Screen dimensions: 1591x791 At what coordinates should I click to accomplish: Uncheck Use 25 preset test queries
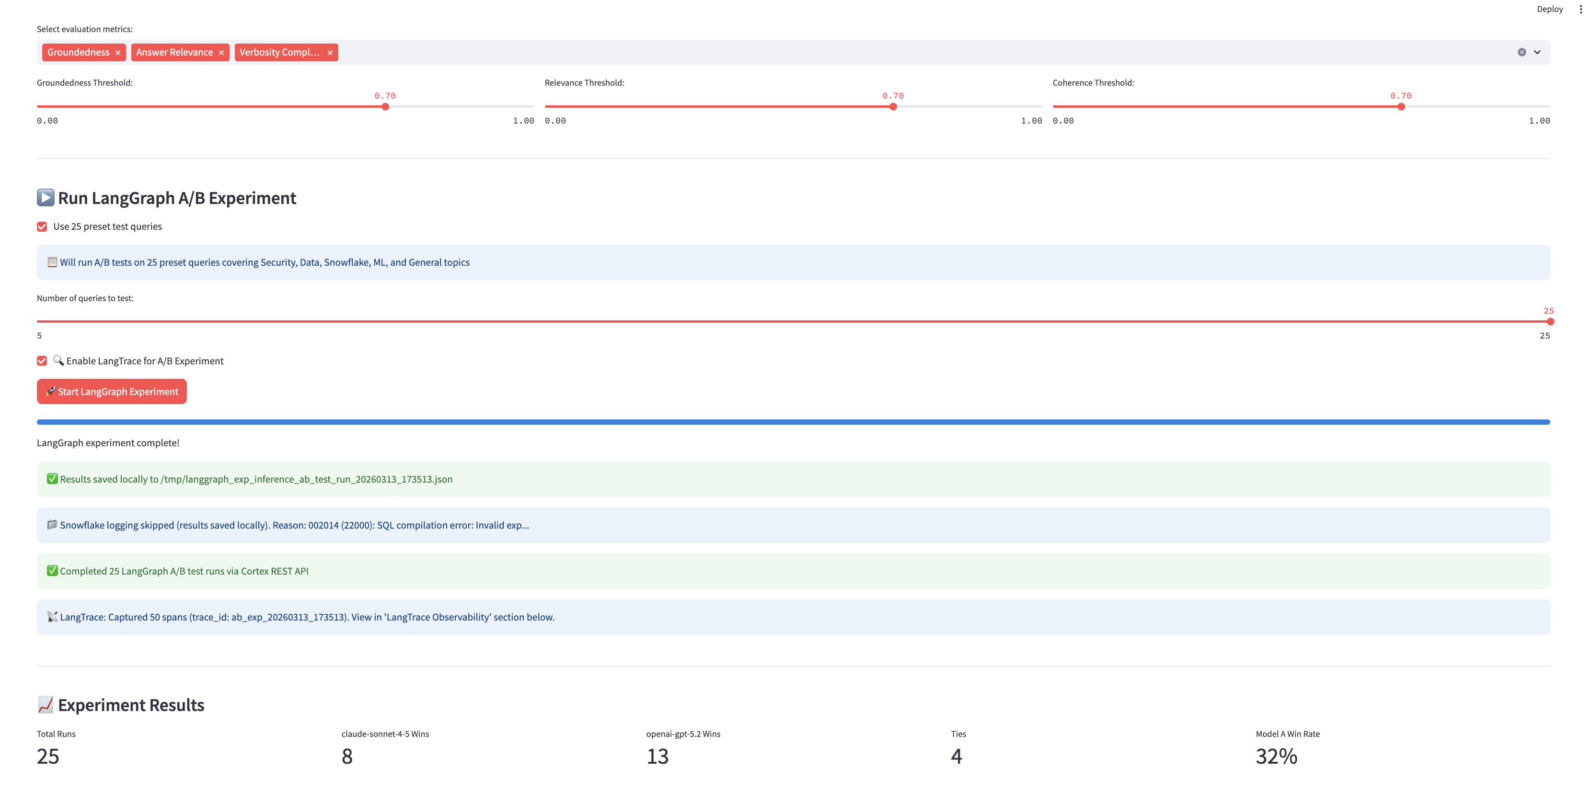(x=42, y=226)
